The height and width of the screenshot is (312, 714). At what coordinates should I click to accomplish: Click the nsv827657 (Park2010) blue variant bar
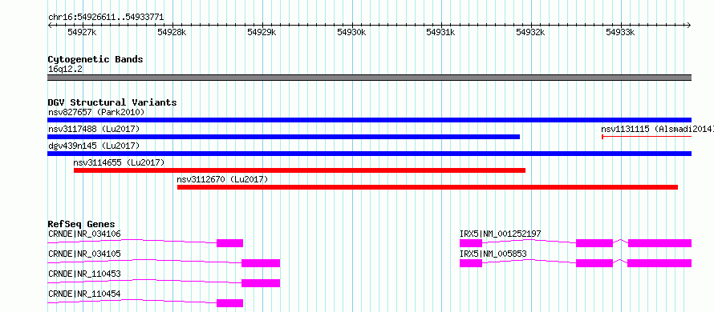pos(369,120)
